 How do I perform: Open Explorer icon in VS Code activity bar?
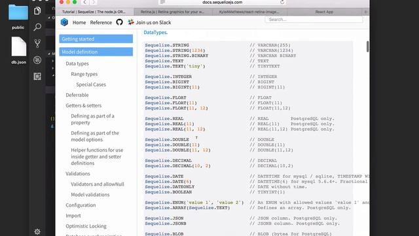point(37,10)
